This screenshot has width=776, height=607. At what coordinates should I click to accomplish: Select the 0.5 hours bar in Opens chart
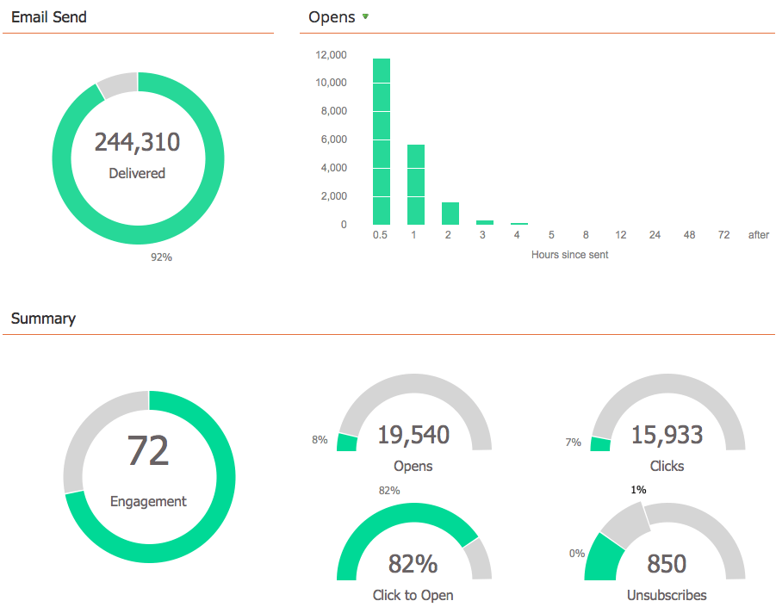tap(380, 138)
